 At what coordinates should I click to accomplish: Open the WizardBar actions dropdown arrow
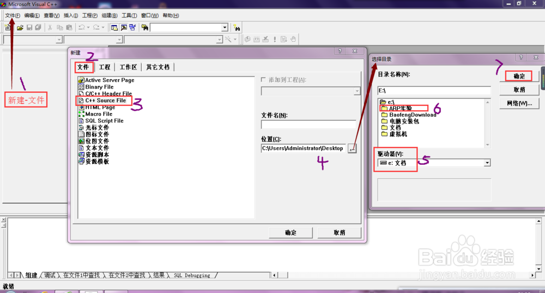235,39
